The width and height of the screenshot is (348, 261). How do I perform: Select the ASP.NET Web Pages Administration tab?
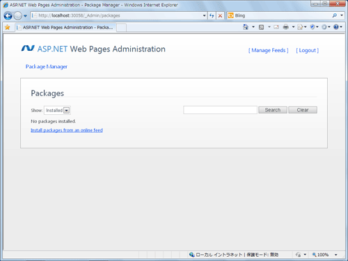[x=65, y=27]
